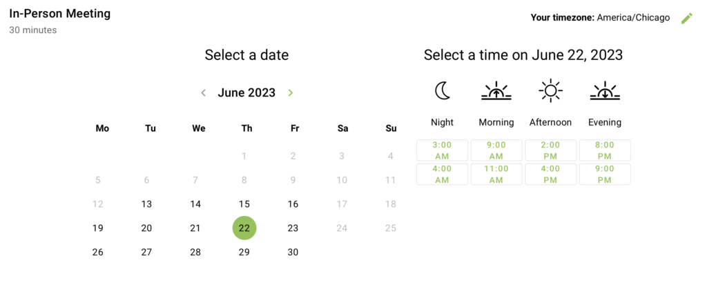Select the 9:00 PM time slot

[605, 175]
